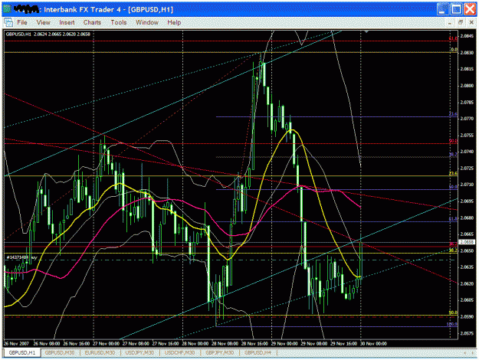Minimize the GBPUSD,H1 chart child window
479x360 pixels.
click(450, 22)
